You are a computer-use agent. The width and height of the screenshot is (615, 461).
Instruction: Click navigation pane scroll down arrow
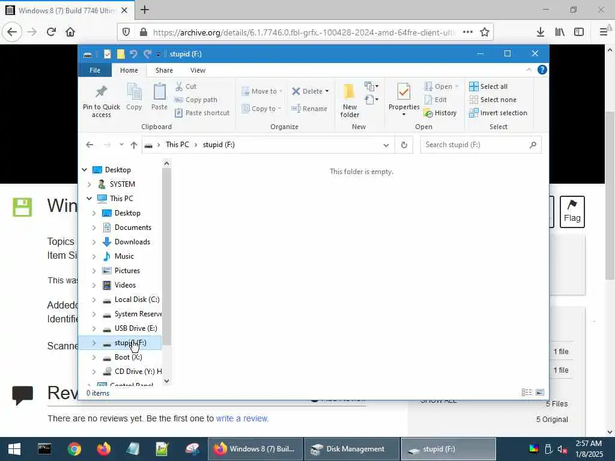tap(167, 381)
